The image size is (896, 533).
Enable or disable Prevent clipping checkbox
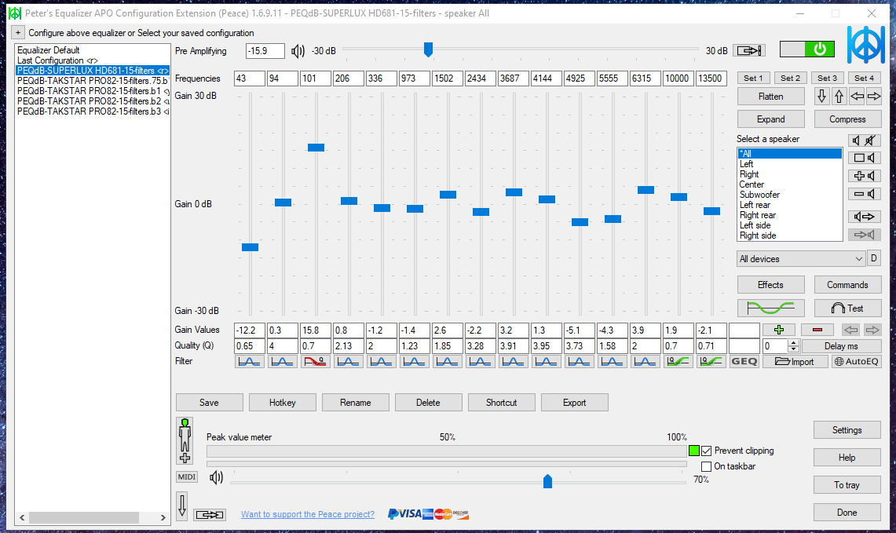click(706, 451)
